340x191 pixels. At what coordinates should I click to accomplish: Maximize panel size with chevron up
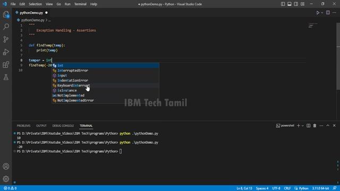pyautogui.click(x=328, y=126)
